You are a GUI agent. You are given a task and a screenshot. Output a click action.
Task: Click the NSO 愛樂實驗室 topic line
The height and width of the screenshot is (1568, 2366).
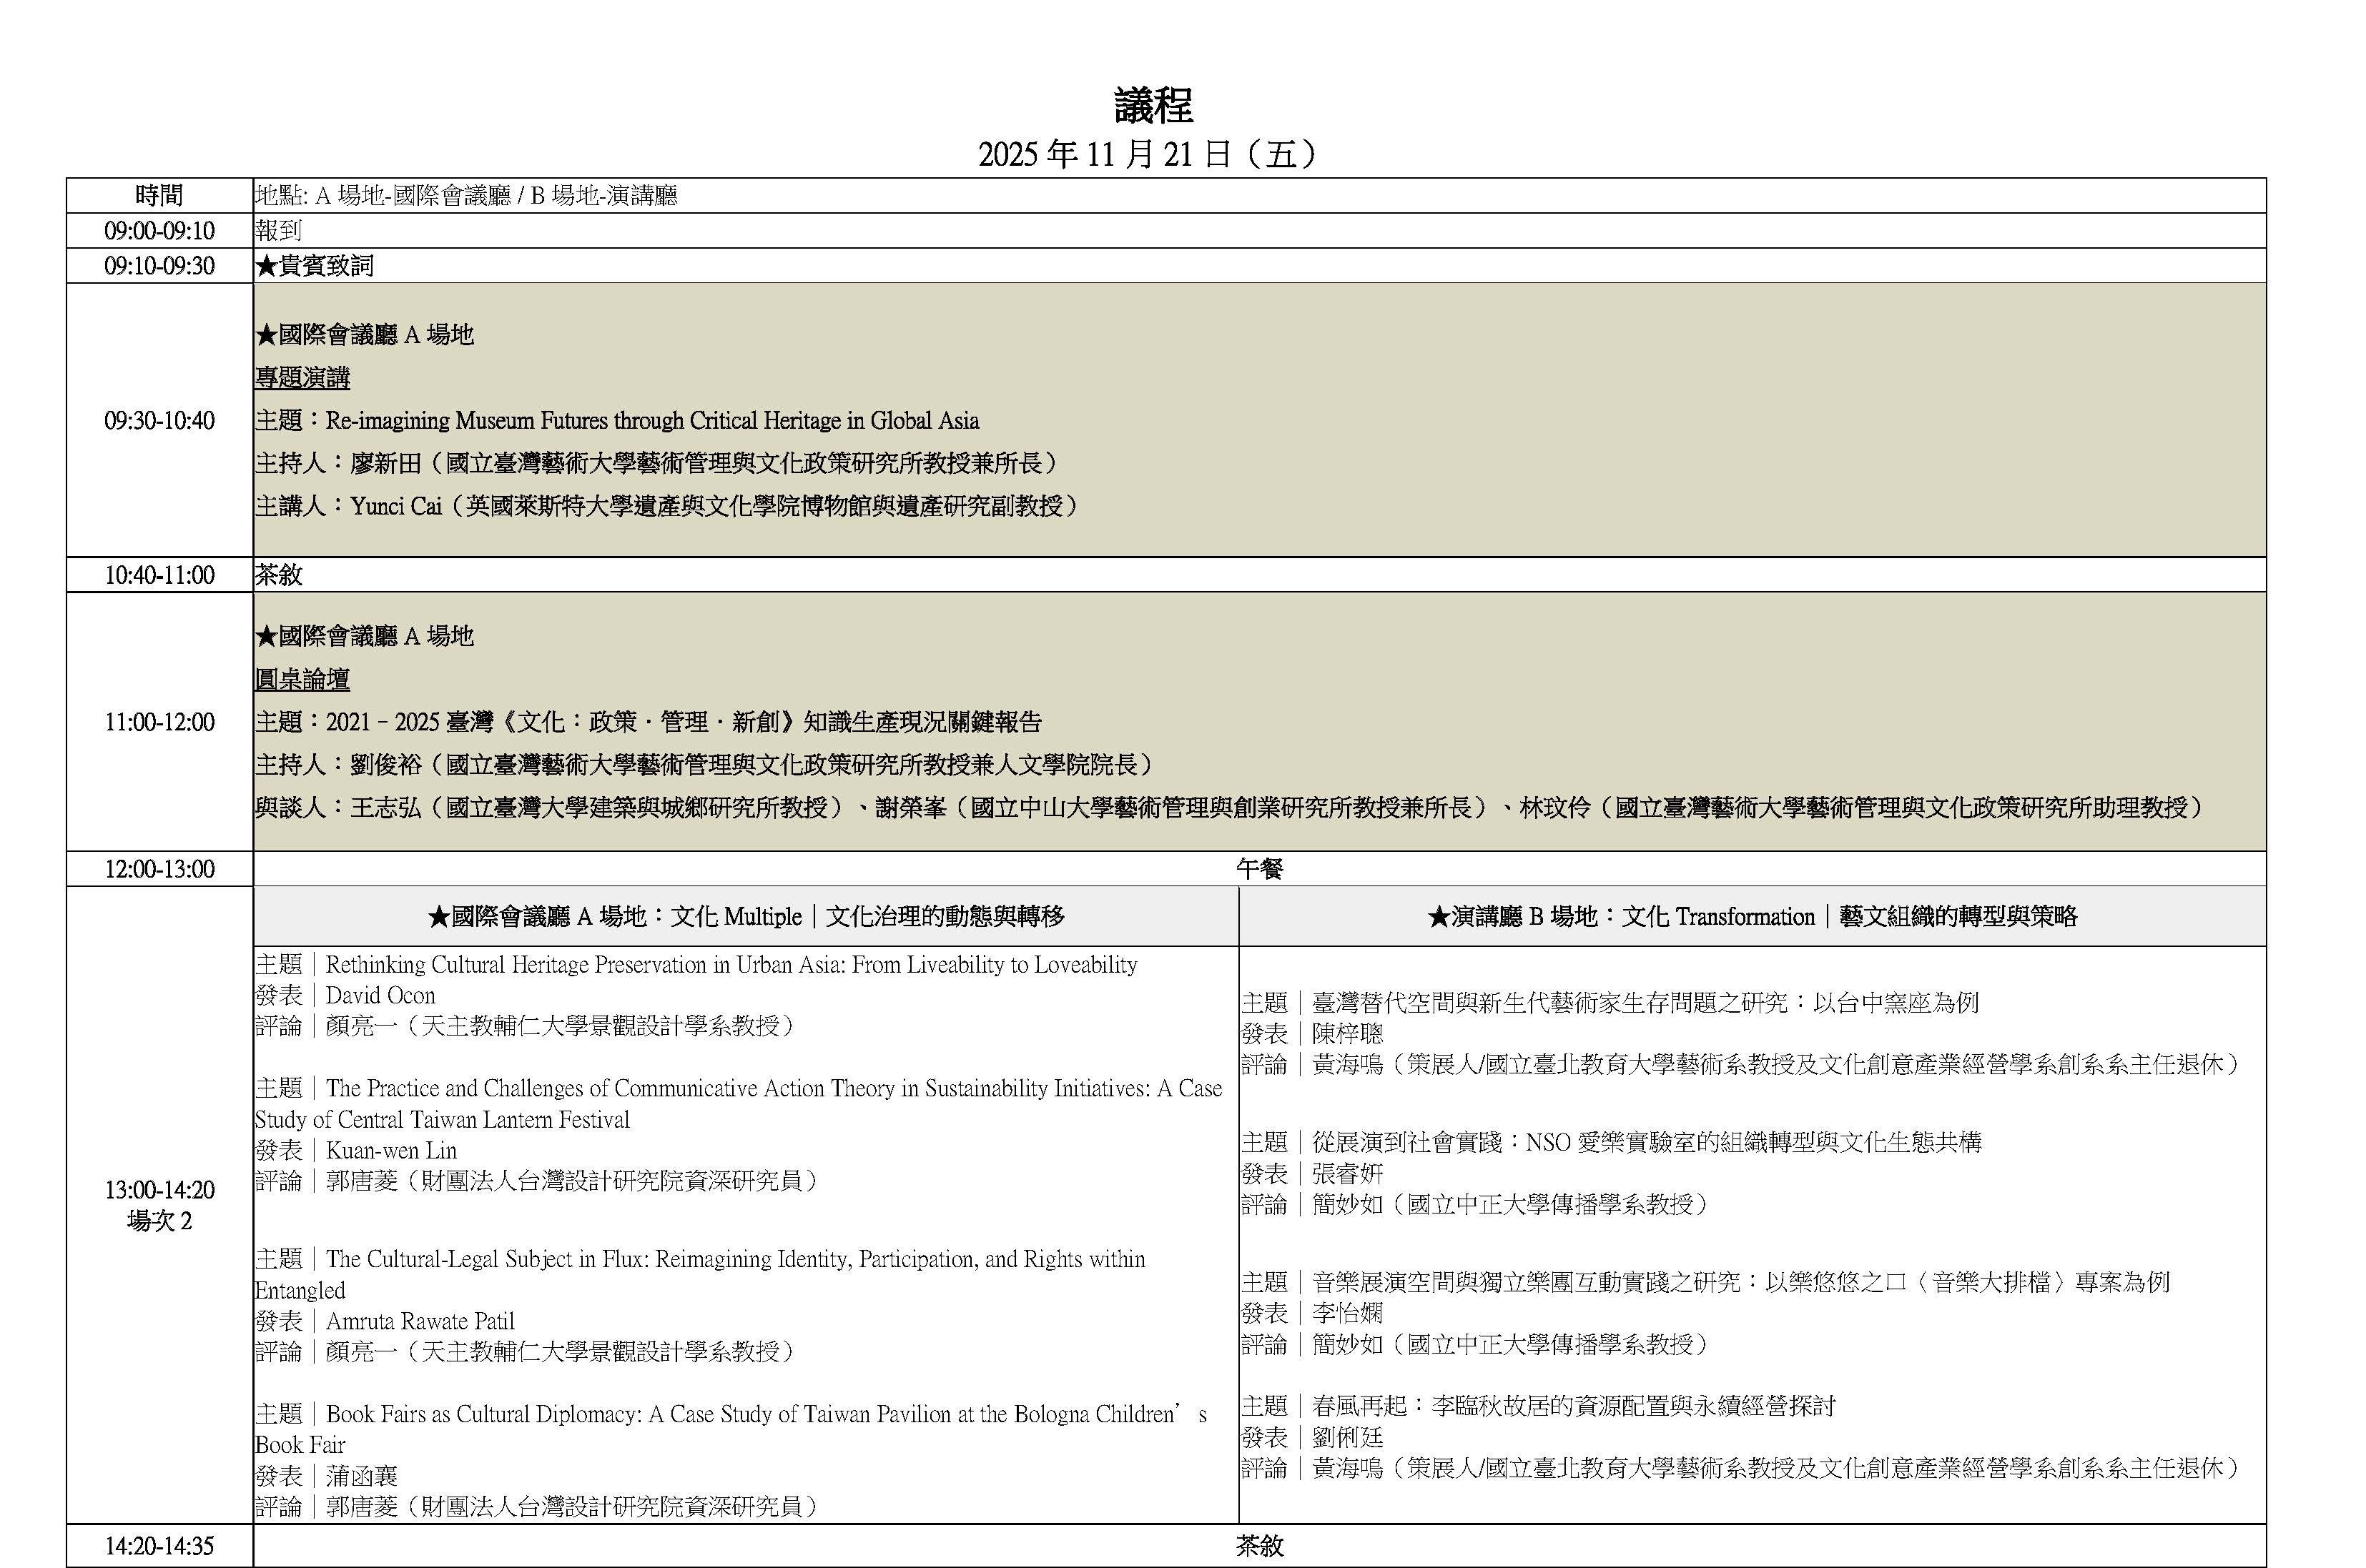coord(1611,1142)
